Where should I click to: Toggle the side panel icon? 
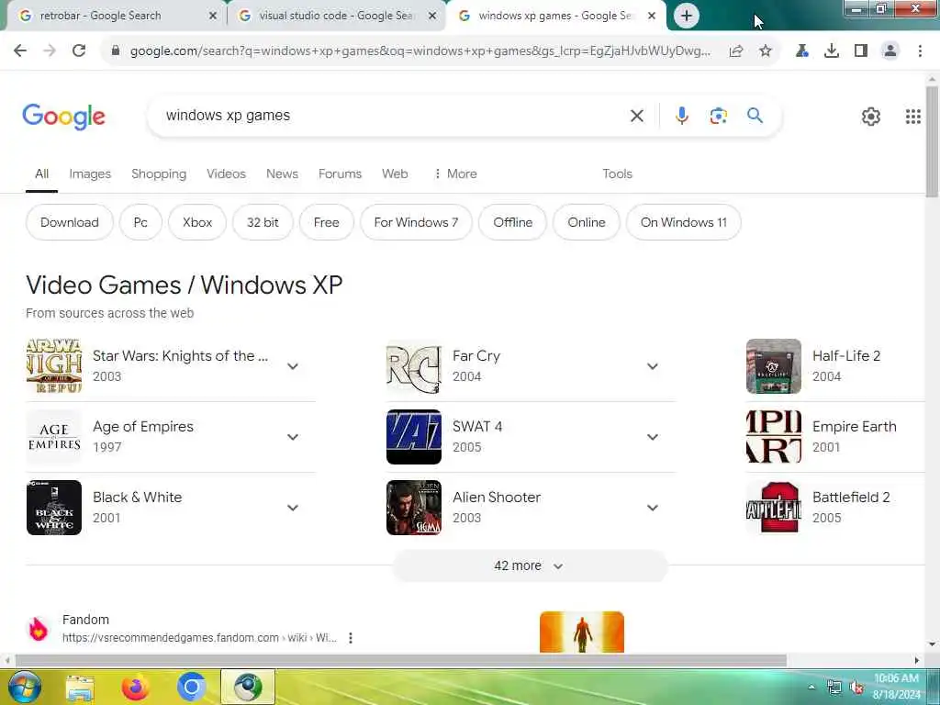[x=861, y=51]
